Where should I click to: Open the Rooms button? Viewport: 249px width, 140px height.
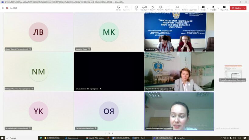(x=177, y=8)
